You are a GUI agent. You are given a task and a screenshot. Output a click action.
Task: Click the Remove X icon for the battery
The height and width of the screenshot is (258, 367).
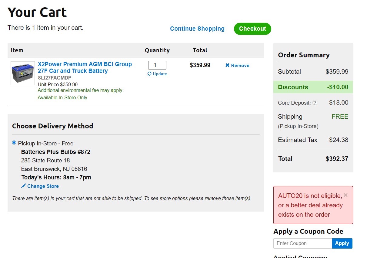point(227,65)
